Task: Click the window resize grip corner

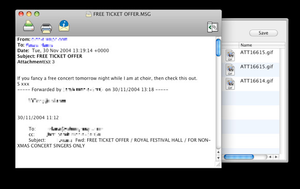Action: coord(218,165)
